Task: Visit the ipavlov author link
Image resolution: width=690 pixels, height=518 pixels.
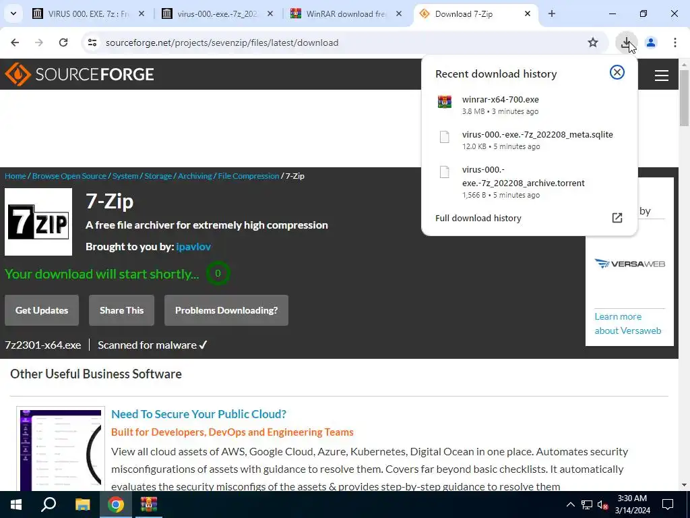Action: [x=193, y=247]
